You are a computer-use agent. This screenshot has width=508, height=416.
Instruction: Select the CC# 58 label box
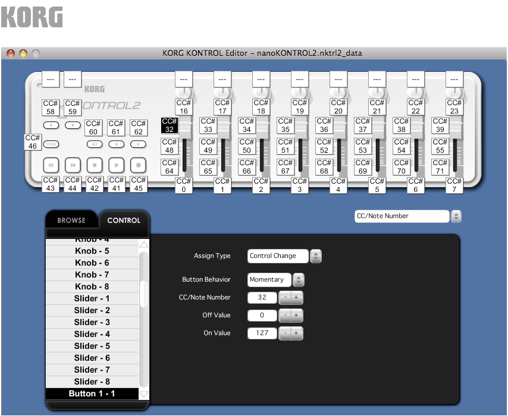tap(51, 108)
